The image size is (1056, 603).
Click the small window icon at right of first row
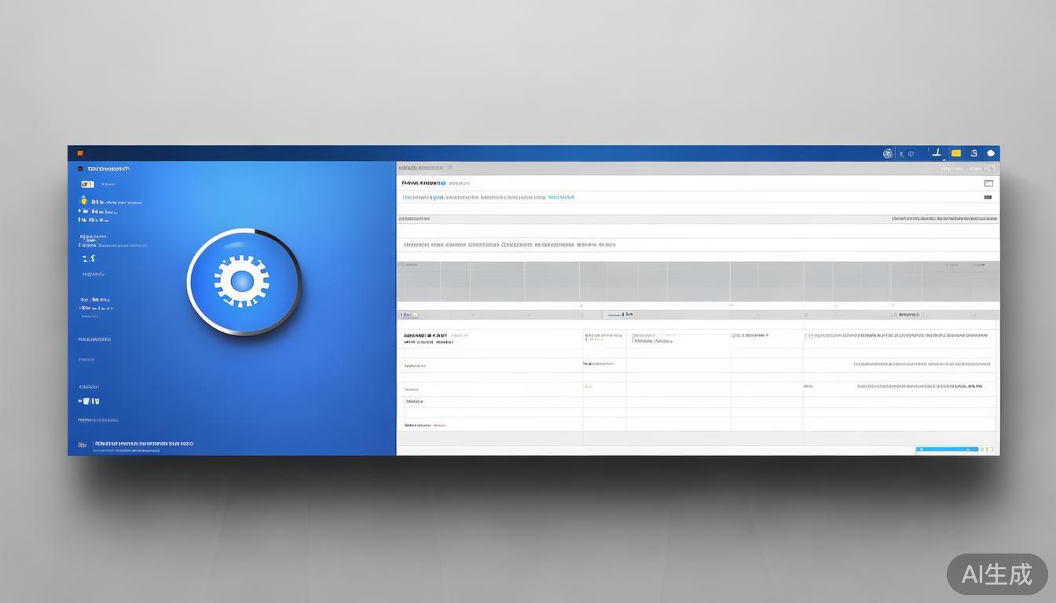pyautogui.click(x=988, y=183)
